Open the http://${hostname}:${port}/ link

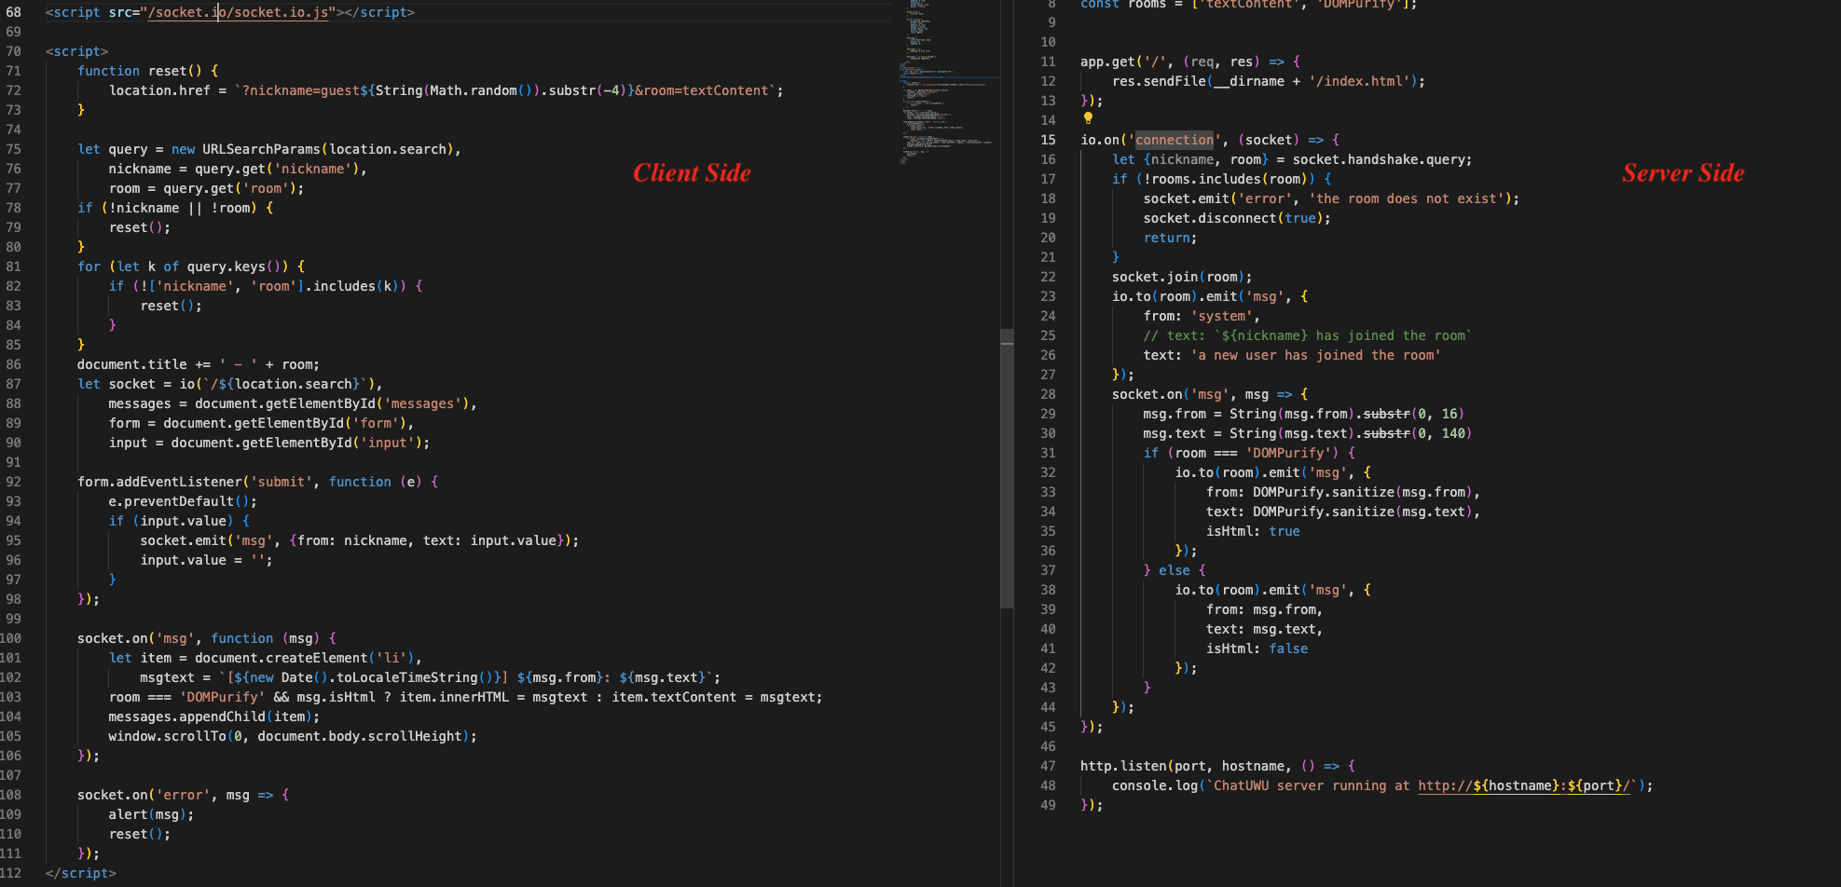[1523, 785]
